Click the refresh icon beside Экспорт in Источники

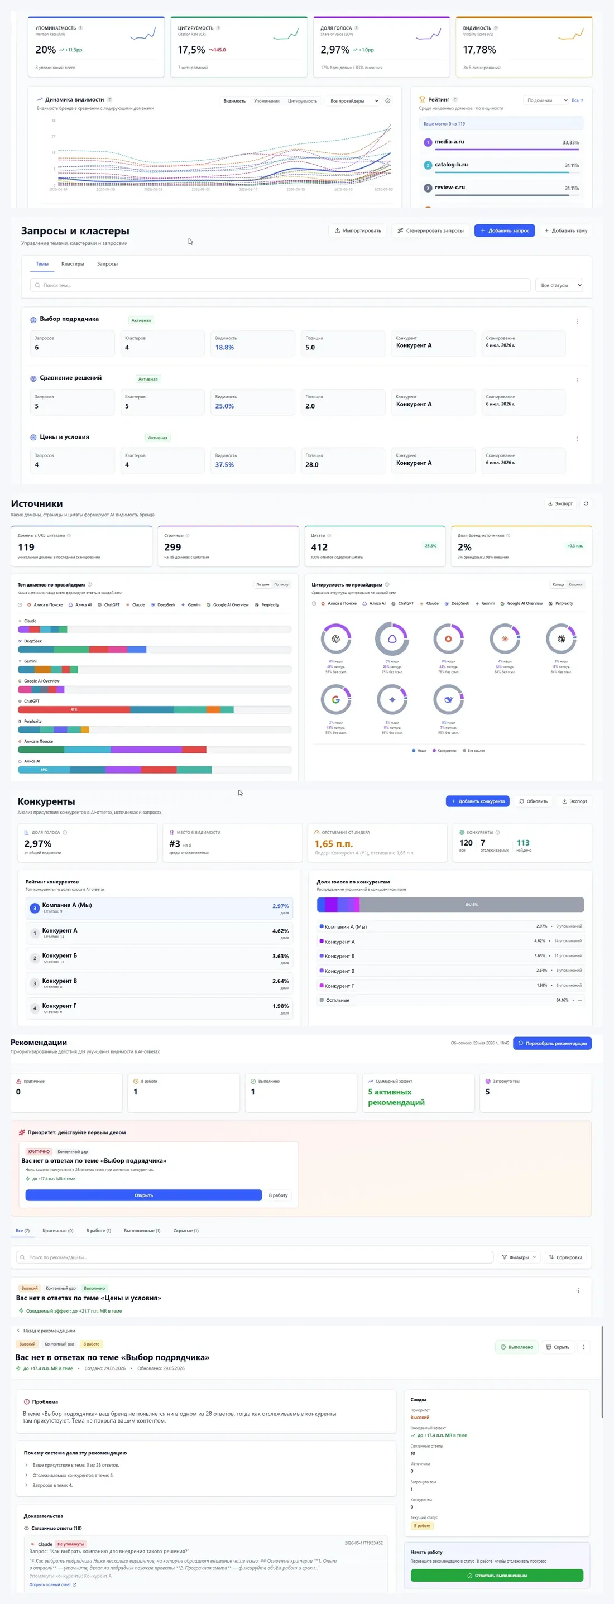click(x=586, y=504)
